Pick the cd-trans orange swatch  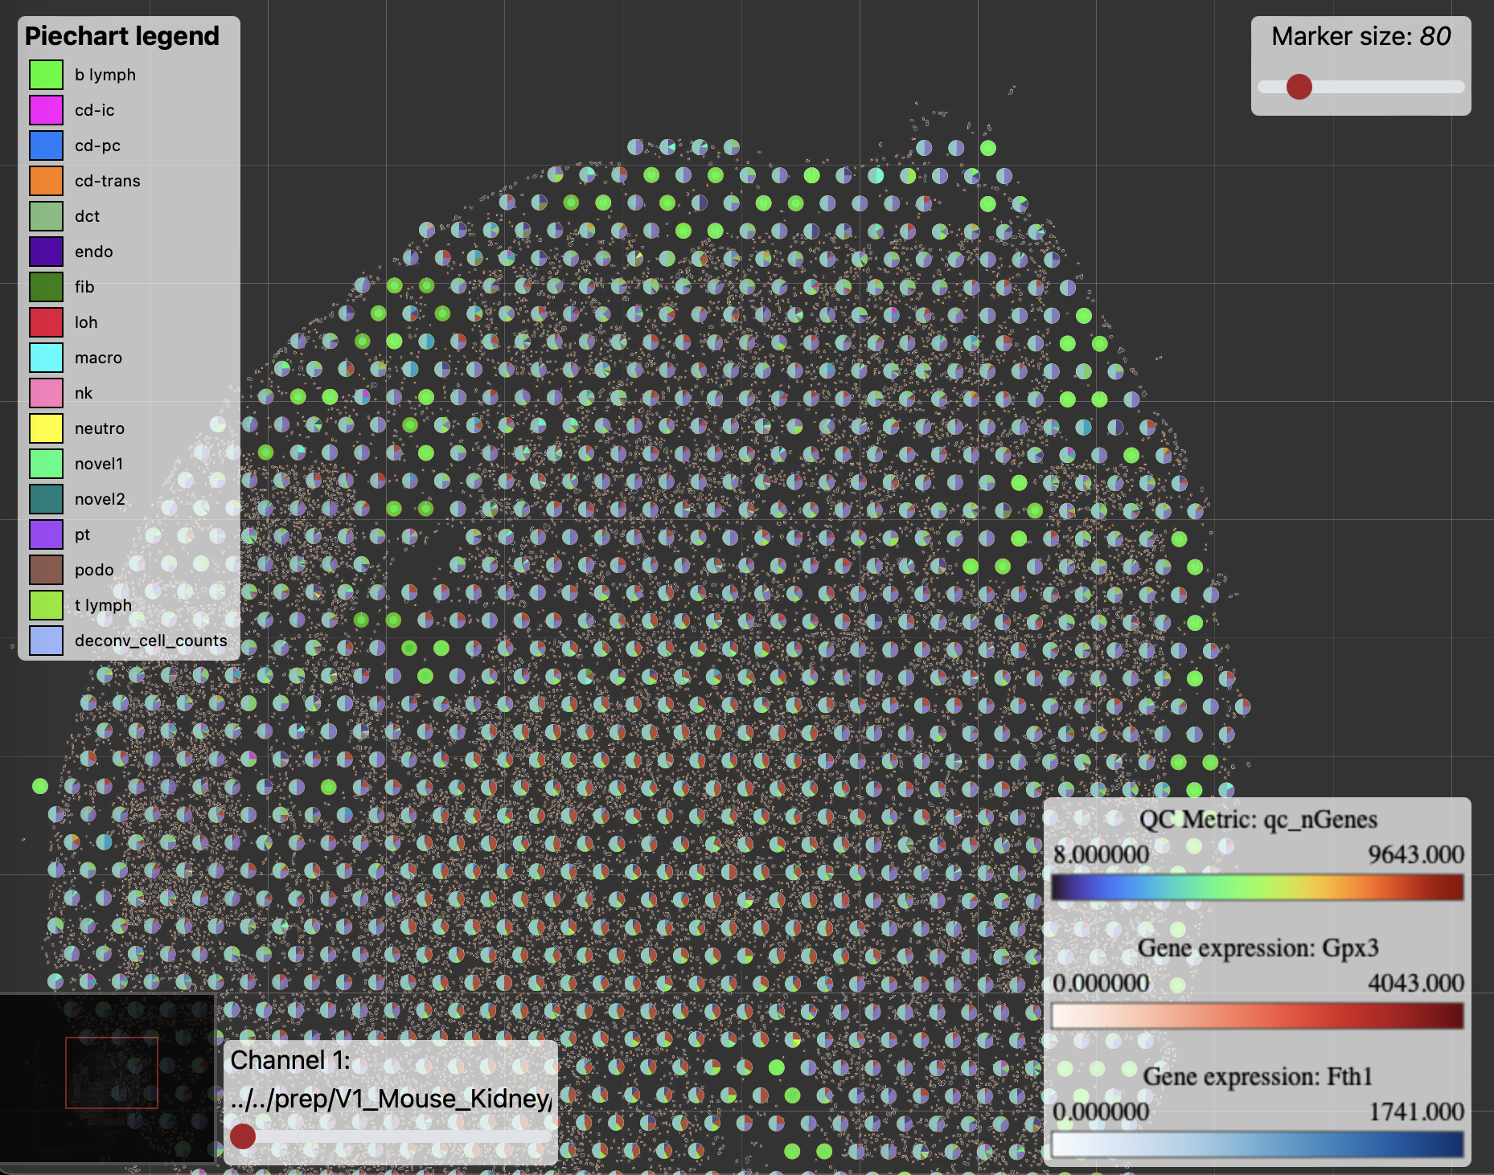click(x=46, y=181)
